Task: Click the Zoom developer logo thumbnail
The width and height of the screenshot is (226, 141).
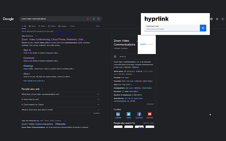Action: point(147,45)
